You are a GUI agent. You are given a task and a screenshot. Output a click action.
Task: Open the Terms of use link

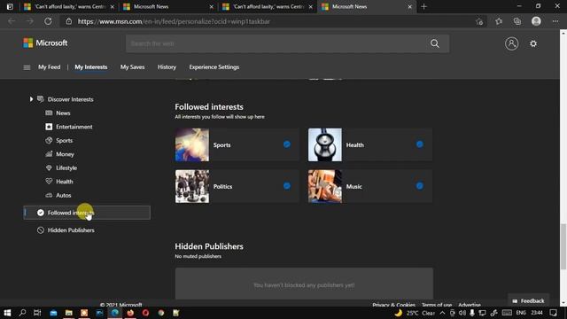pyautogui.click(x=437, y=305)
